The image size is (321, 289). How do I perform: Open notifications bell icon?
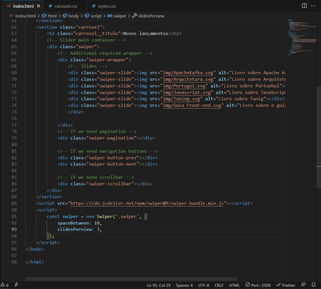pos(314,285)
